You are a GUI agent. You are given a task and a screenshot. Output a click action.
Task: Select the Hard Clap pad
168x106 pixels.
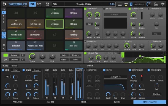(x=74, y=35)
